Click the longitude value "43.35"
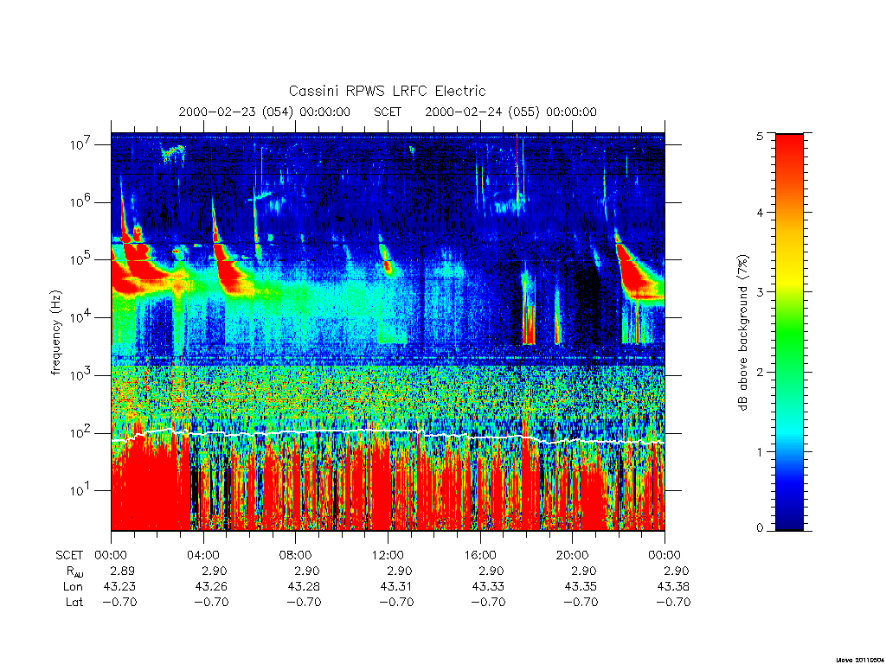The height and width of the screenshot is (664, 886). (581, 587)
